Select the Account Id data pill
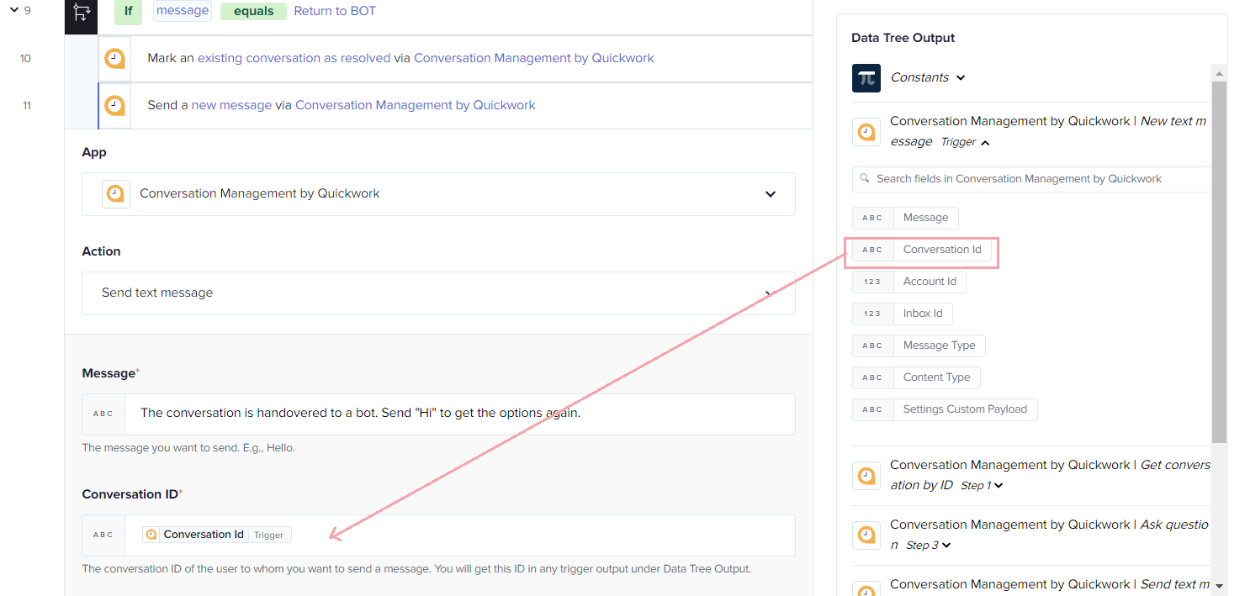The height and width of the screenshot is (596, 1245). pyautogui.click(x=909, y=282)
